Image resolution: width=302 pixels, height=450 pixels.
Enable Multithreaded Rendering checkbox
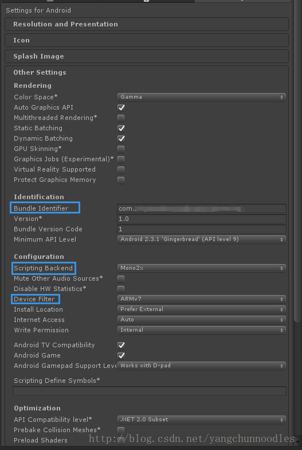click(121, 118)
